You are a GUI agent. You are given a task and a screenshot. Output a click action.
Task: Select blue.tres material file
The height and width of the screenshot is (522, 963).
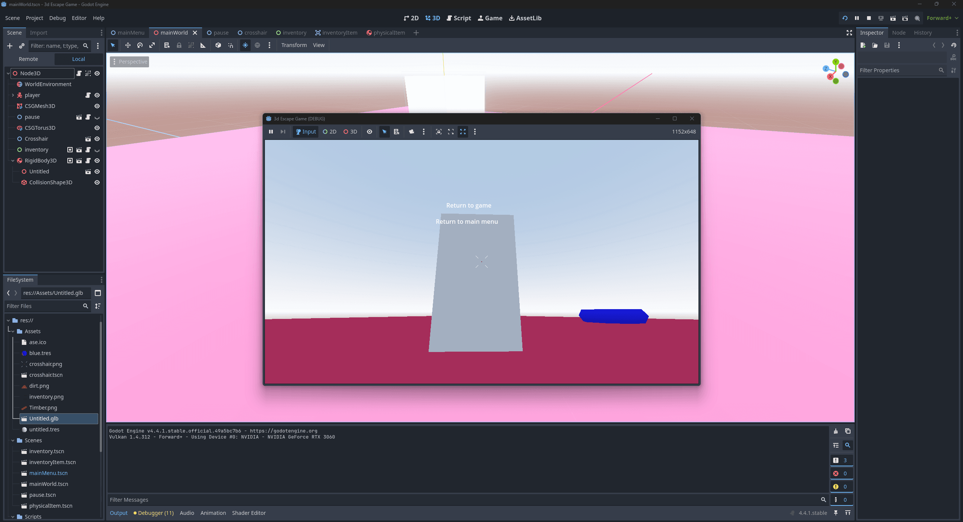40,353
